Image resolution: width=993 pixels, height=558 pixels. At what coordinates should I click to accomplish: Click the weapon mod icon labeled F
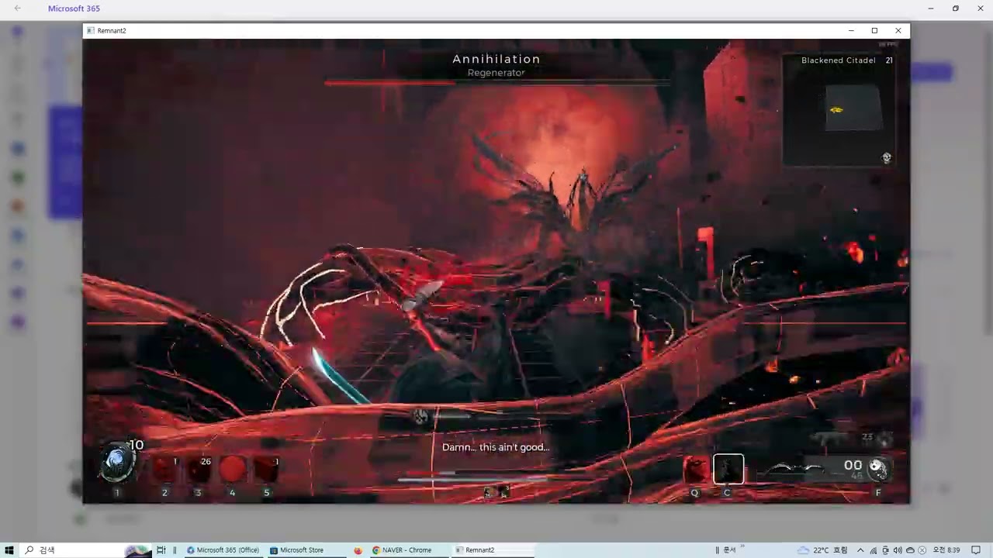tap(878, 467)
